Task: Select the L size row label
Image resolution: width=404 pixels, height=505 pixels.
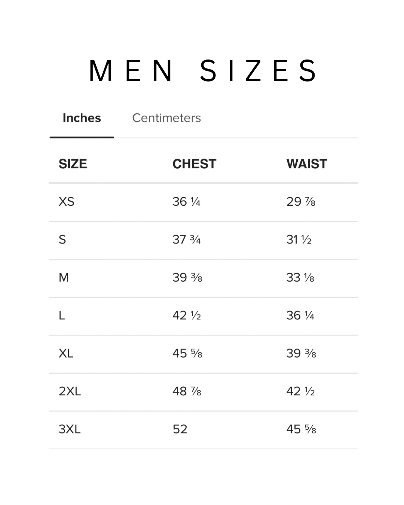Action: coord(62,316)
